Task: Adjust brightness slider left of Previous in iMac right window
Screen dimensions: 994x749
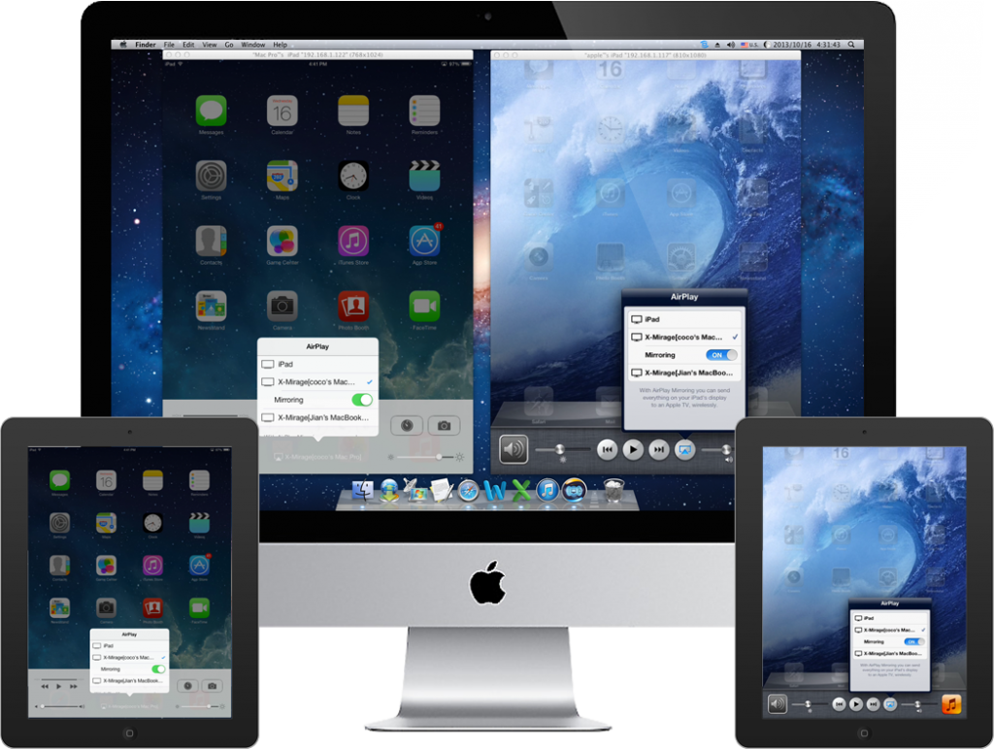Action: 560,450
